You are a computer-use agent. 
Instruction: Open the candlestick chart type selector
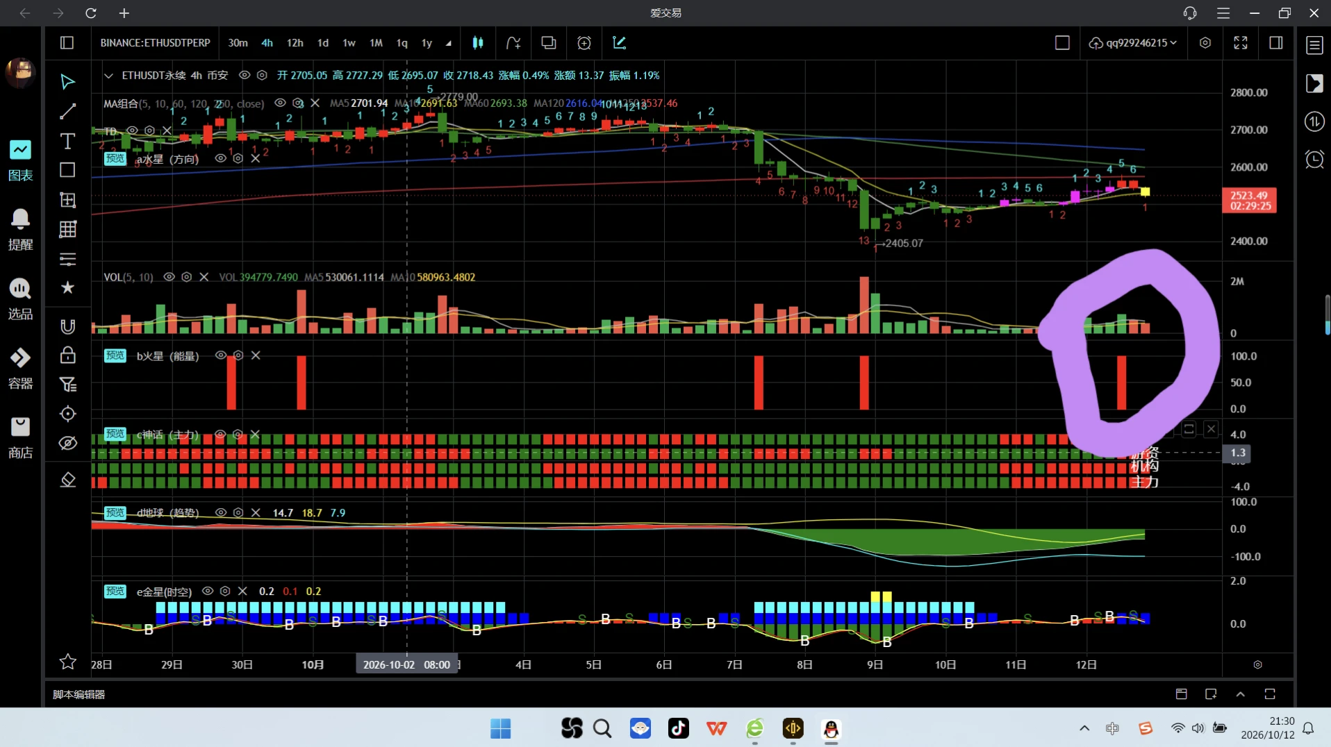[478, 43]
